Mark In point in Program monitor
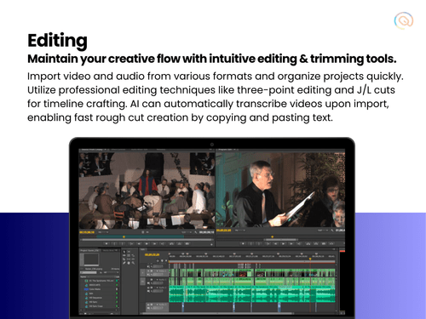The height and width of the screenshot is (319, 426). (x=251, y=243)
